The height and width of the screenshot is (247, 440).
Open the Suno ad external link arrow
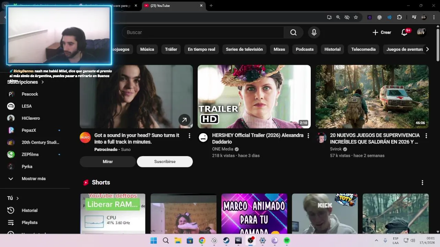(x=184, y=120)
